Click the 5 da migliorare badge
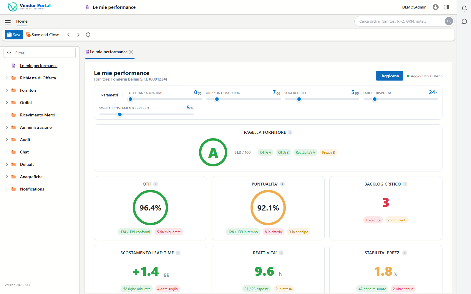The width and height of the screenshot is (471, 294). pos(169,232)
